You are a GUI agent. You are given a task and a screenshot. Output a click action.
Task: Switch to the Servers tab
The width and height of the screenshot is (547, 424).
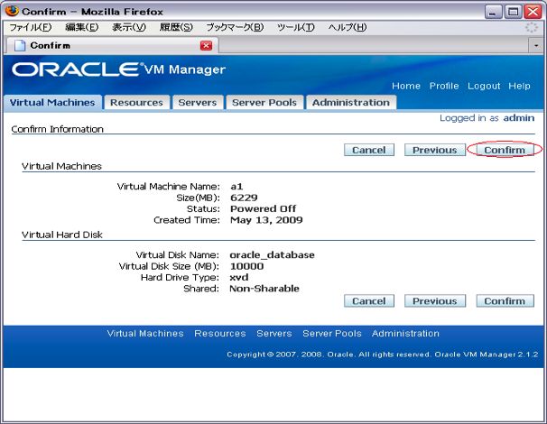point(198,103)
